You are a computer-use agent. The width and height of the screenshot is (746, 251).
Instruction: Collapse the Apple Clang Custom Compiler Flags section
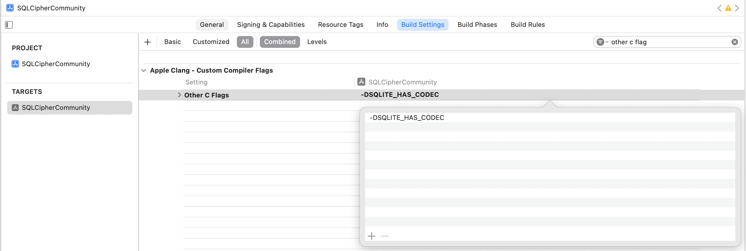(144, 70)
